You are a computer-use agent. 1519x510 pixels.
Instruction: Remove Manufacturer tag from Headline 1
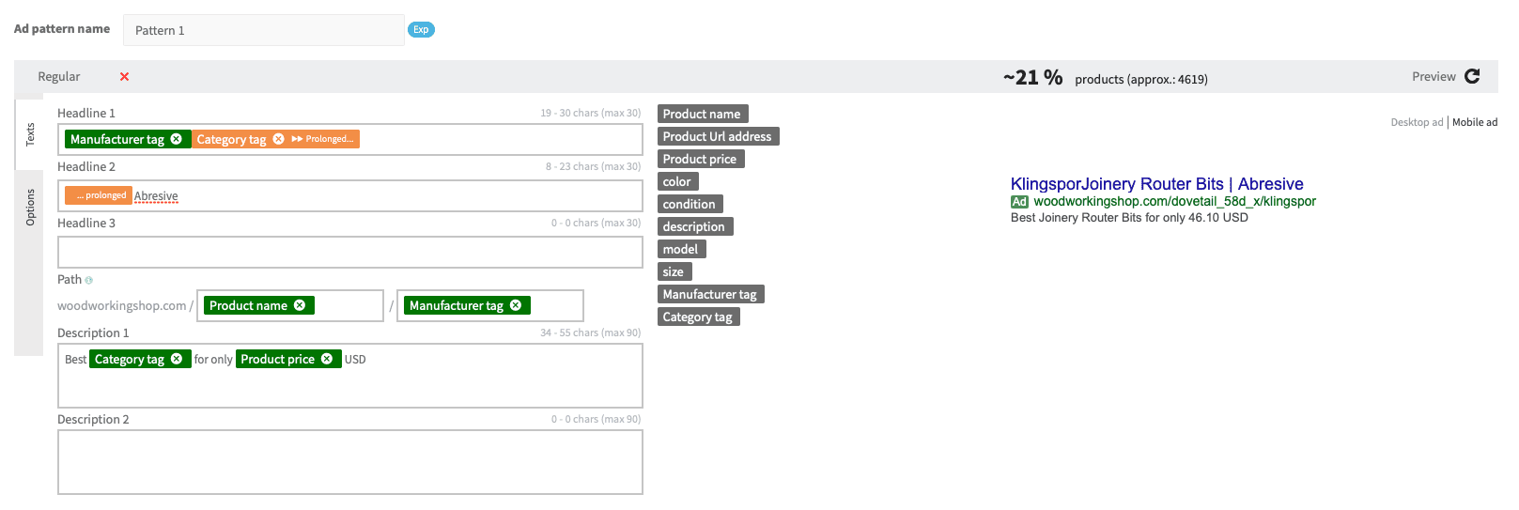[177, 139]
